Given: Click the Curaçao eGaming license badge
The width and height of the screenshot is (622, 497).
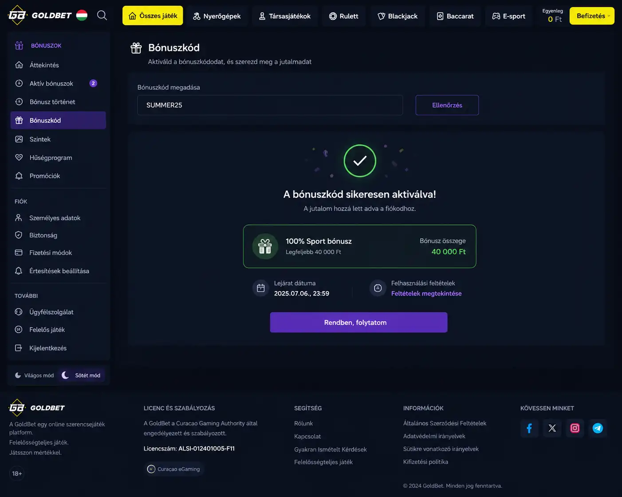Looking at the screenshot, I should (174, 469).
